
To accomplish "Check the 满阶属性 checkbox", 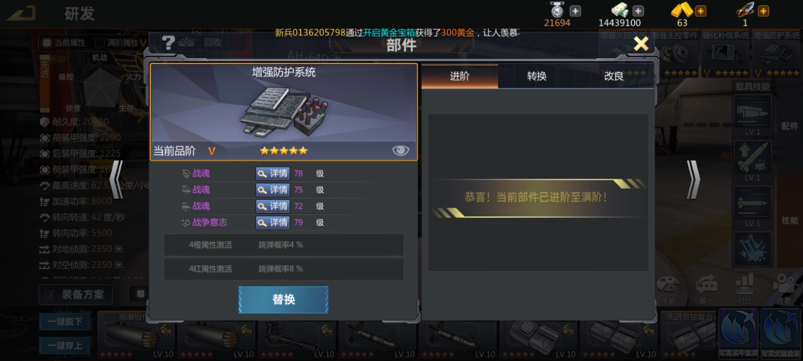I will click(x=100, y=43).
